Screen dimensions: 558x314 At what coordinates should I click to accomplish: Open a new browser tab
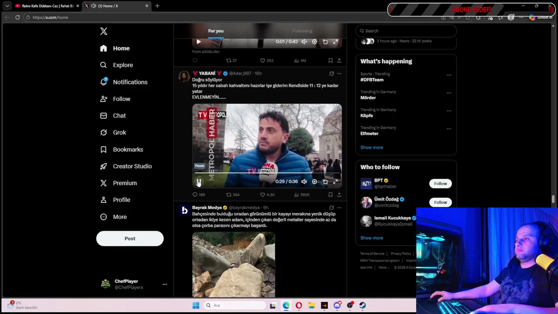tap(157, 6)
